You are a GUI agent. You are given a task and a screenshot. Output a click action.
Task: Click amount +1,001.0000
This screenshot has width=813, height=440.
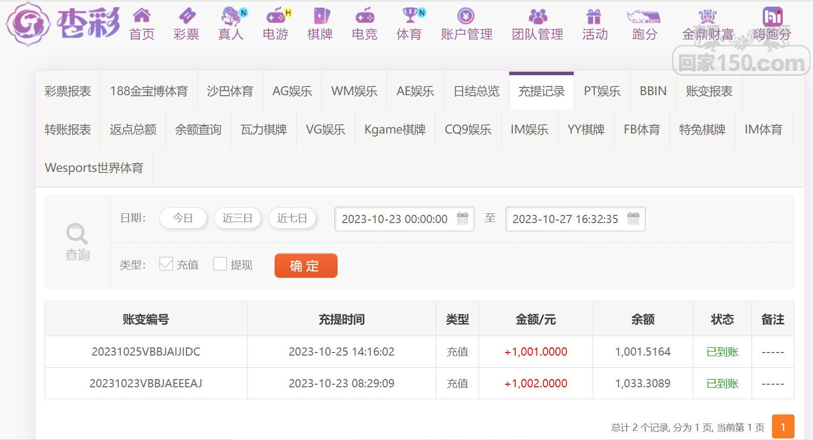pyautogui.click(x=536, y=351)
